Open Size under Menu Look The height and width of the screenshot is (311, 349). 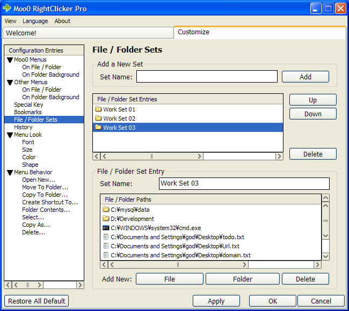coord(27,150)
